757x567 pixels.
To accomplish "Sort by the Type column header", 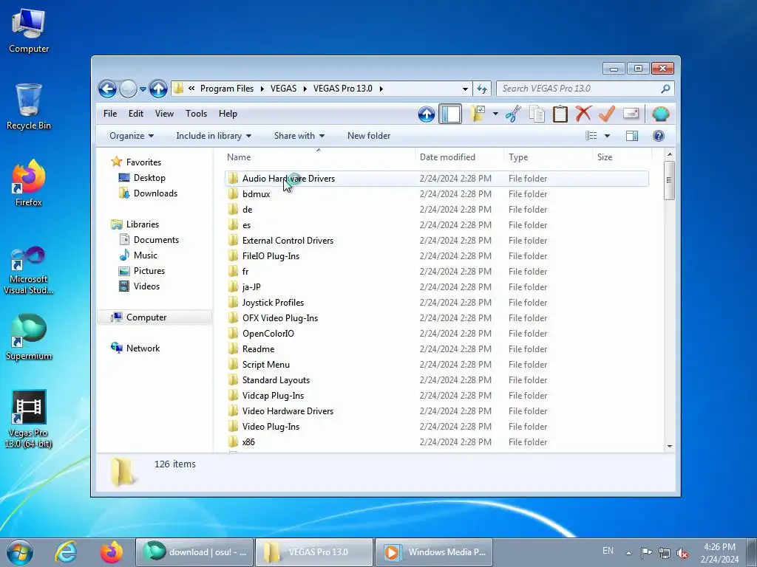I will click(x=548, y=157).
